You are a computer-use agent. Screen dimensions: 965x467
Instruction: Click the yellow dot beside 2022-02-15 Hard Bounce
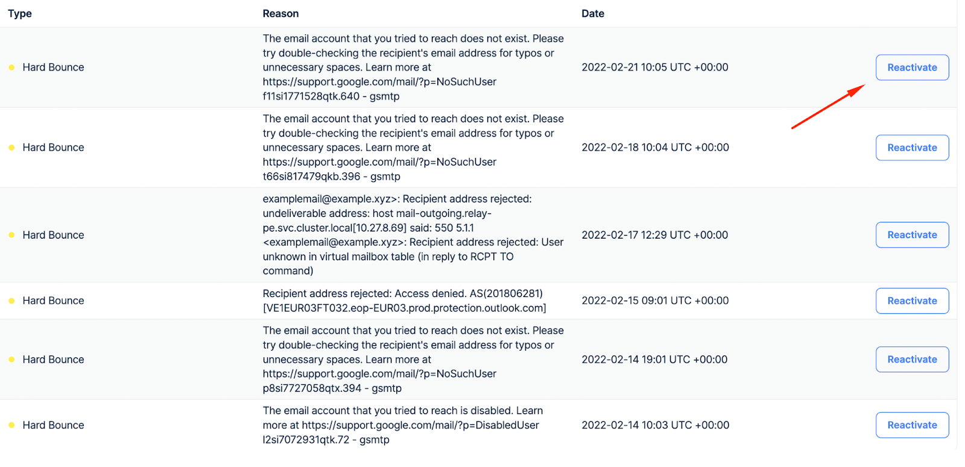click(11, 301)
